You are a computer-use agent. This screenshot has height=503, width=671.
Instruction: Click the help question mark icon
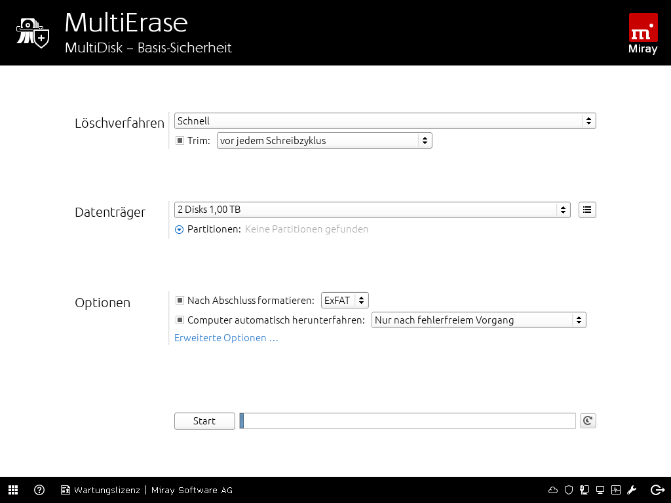point(39,490)
